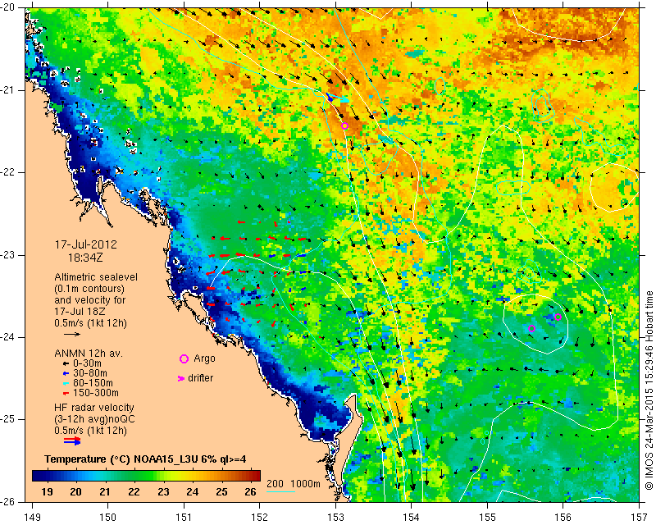Click the black altimetric velocity scale arrow

[72, 334]
